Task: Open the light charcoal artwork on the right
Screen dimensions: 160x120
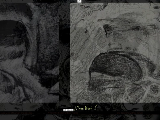Action: click(115, 52)
